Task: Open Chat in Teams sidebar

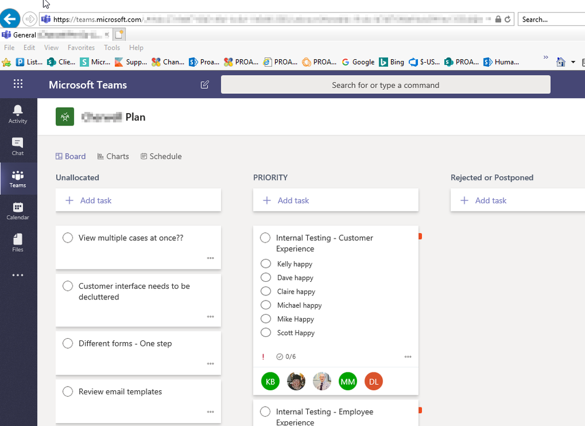Action: [x=18, y=146]
